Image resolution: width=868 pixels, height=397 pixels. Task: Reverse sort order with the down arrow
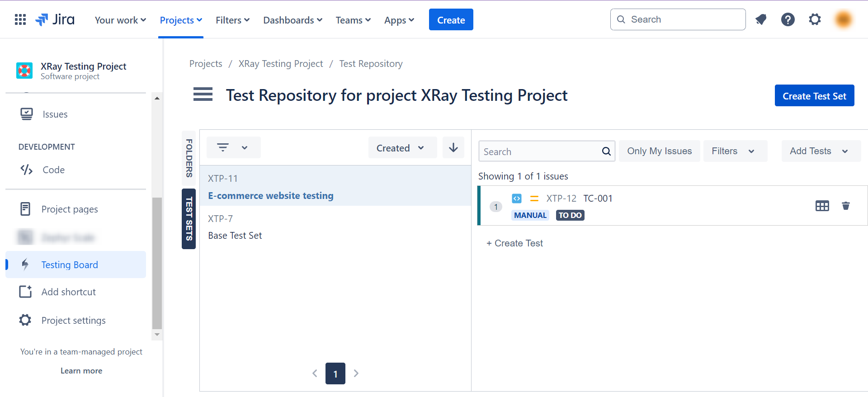(x=453, y=147)
